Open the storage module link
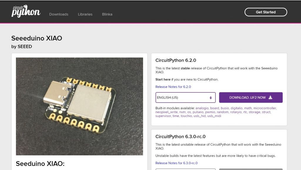Viewport: 301px width, 170px height. coord(254,112)
